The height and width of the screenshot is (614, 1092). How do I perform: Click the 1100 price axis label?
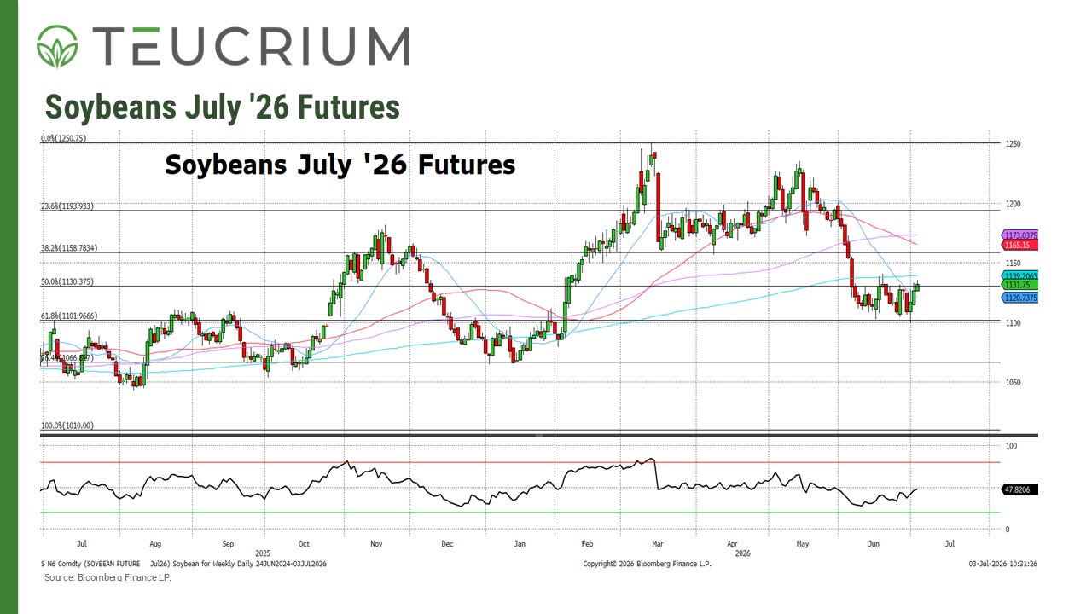pos(1011,323)
